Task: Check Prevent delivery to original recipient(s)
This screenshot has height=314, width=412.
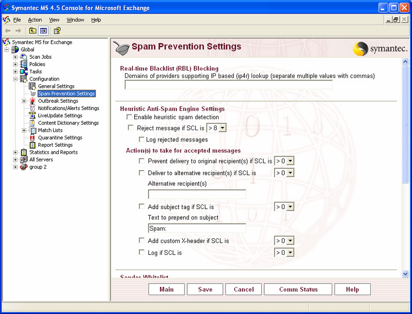Action: pyautogui.click(x=142, y=161)
